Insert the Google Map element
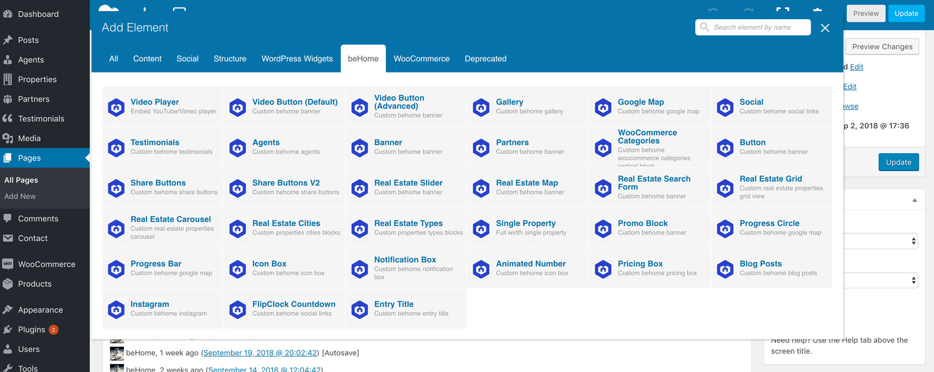This screenshot has width=934, height=372. (x=650, y=107)
